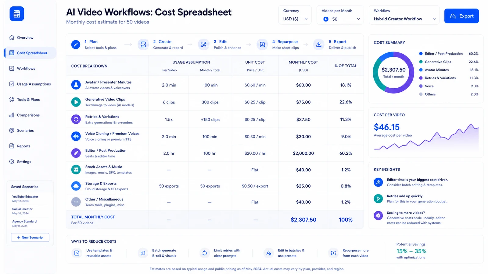Click the Scenarios sidebar icon
The image size is (488, 274).
tap(12, 130)
